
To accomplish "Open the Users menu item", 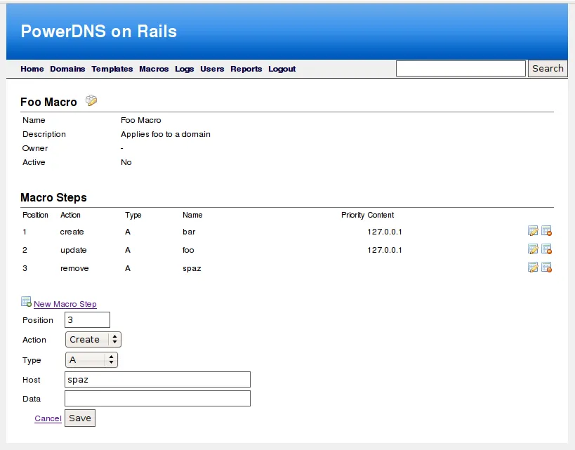I will (x=212, y=69).
